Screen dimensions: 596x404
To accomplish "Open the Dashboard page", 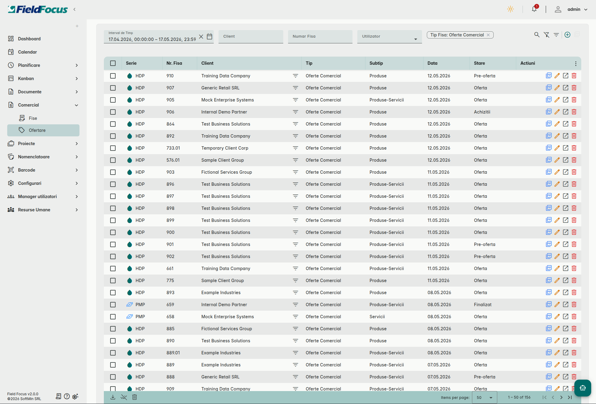I will [43, 39].
